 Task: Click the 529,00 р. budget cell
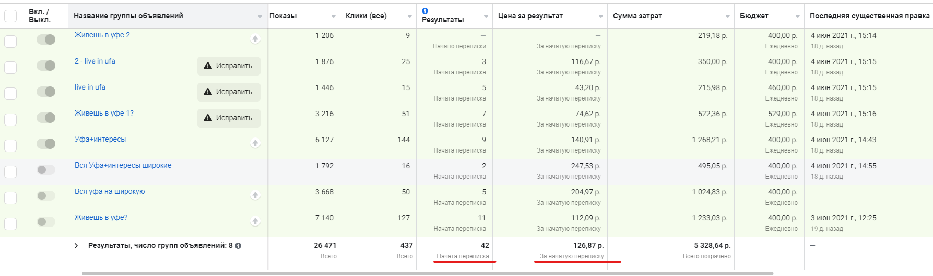783,114
